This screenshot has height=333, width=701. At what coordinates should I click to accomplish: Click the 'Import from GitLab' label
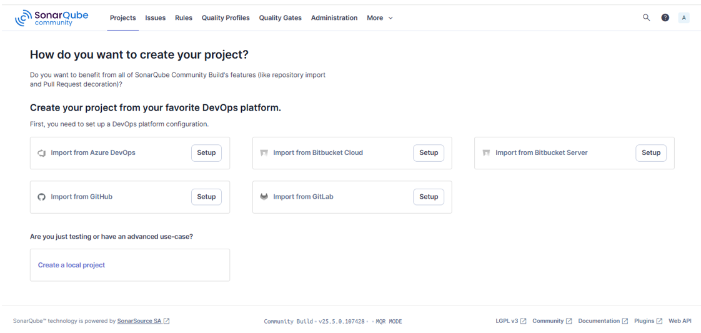tap(304, 197)
